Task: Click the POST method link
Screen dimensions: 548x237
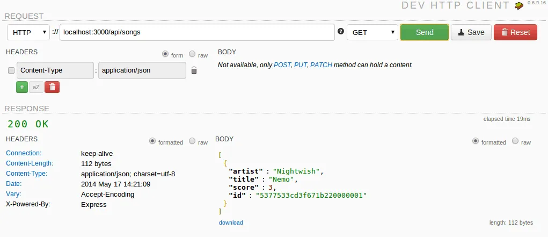Action: (282, 65)
